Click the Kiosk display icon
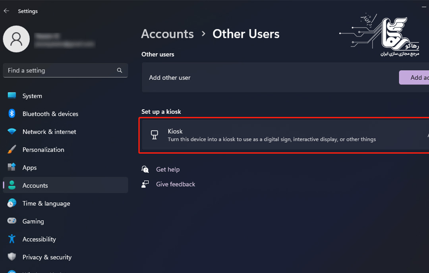Screen dimensions: 429x273 [155, 135]
